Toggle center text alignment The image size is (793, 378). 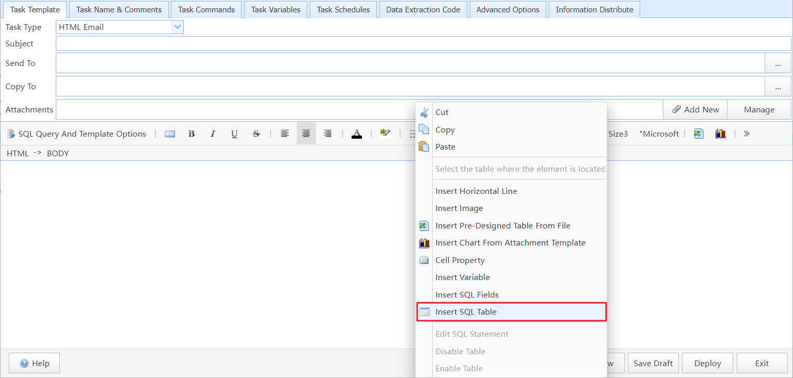(306, 134)
